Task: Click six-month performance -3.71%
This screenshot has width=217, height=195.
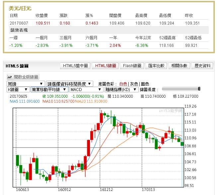Action: (x=92, y=46)
